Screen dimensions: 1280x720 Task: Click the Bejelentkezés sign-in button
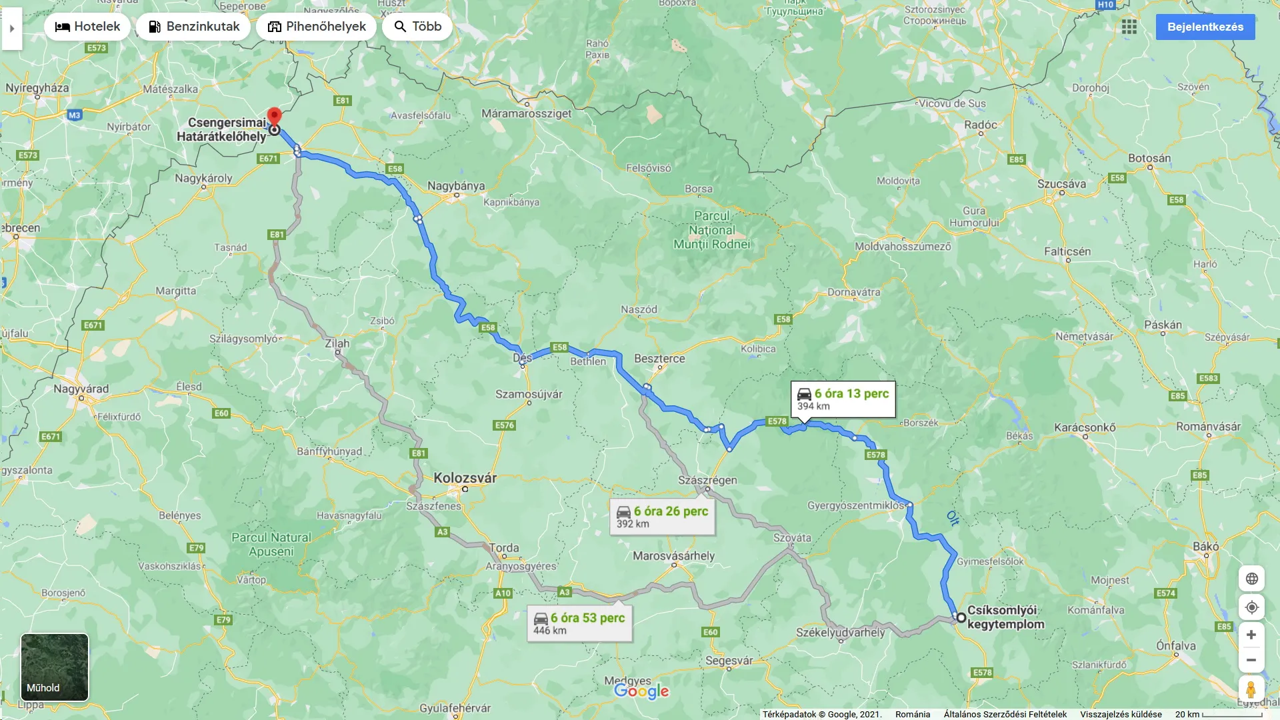1205,27
